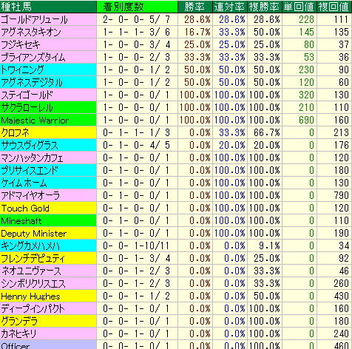This screenshot has width=352, height=349.
Task: Click サウスヴィグラス 連対率 20.0%
Action: coord(232,145)
